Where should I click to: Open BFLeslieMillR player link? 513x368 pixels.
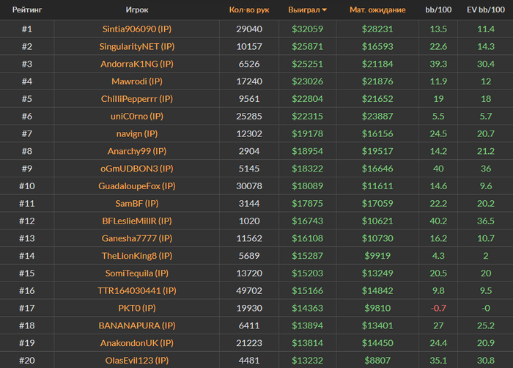coord(137,221)
